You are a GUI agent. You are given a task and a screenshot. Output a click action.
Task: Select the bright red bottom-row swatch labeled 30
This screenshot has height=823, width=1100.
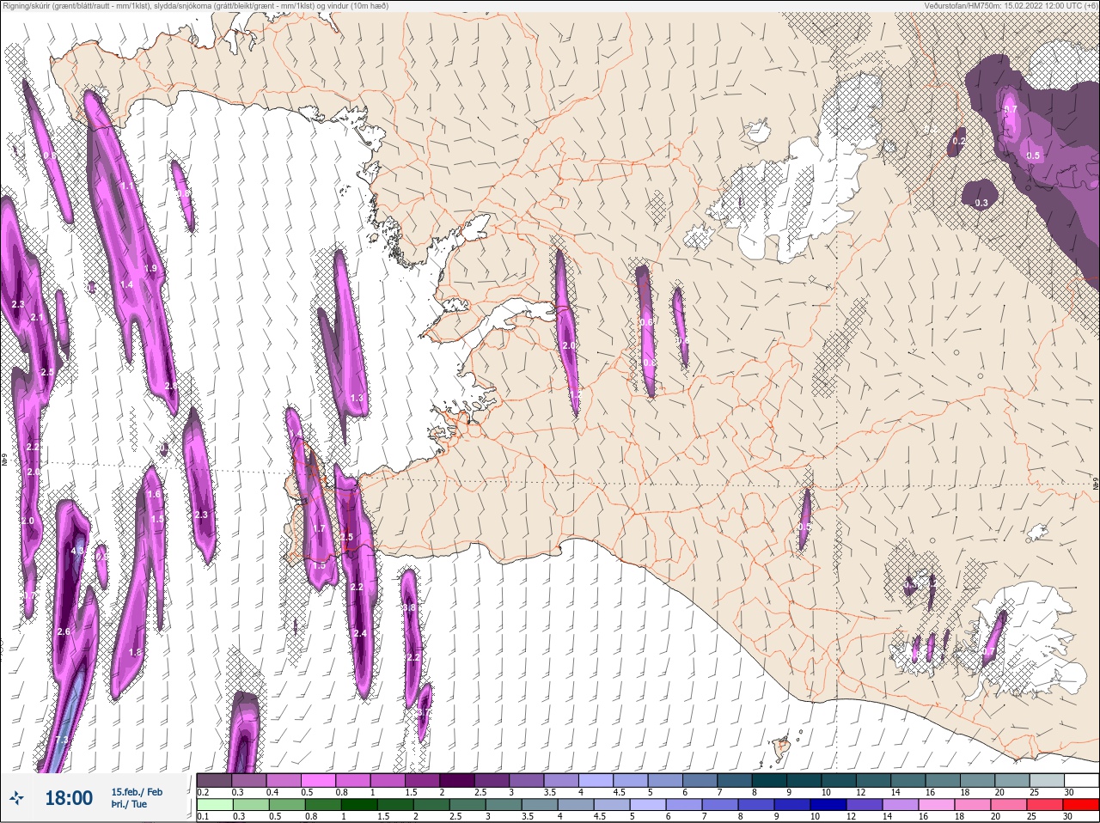1080,805
